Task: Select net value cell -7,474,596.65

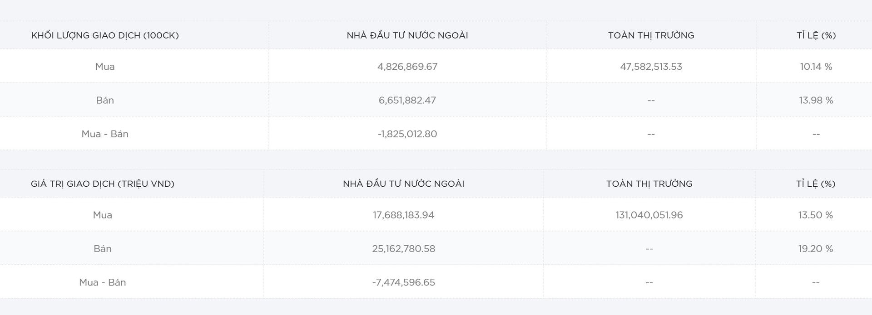Action: [x=403, y=282]
